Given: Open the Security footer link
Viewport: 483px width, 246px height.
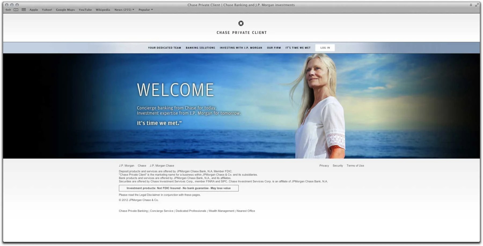Looking at the screenshot, I should point(338,166).
